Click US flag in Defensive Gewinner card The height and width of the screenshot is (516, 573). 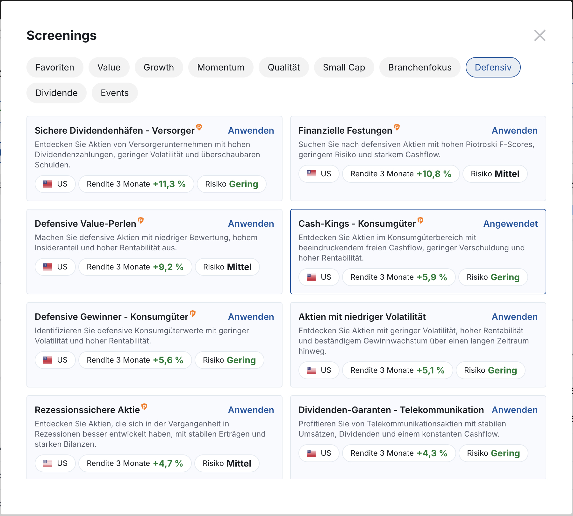[47, 360]
